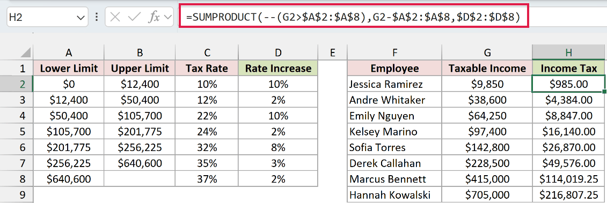607x203 pixels.
Task: Click the $4,384.00 income tax cell
Action: [568, 100]
